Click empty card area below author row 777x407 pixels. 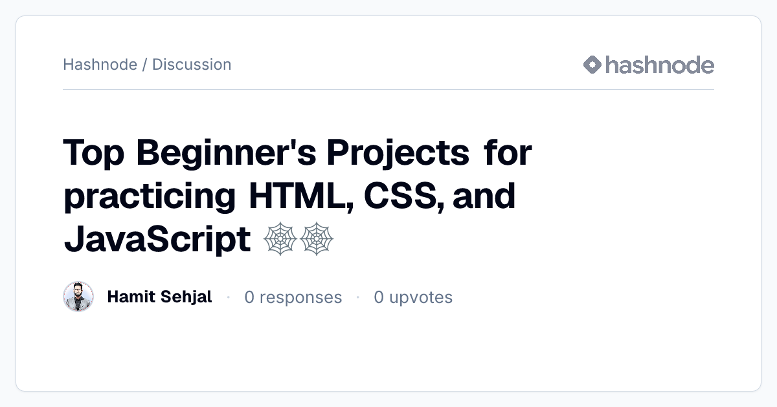click(x=388, y=352)
